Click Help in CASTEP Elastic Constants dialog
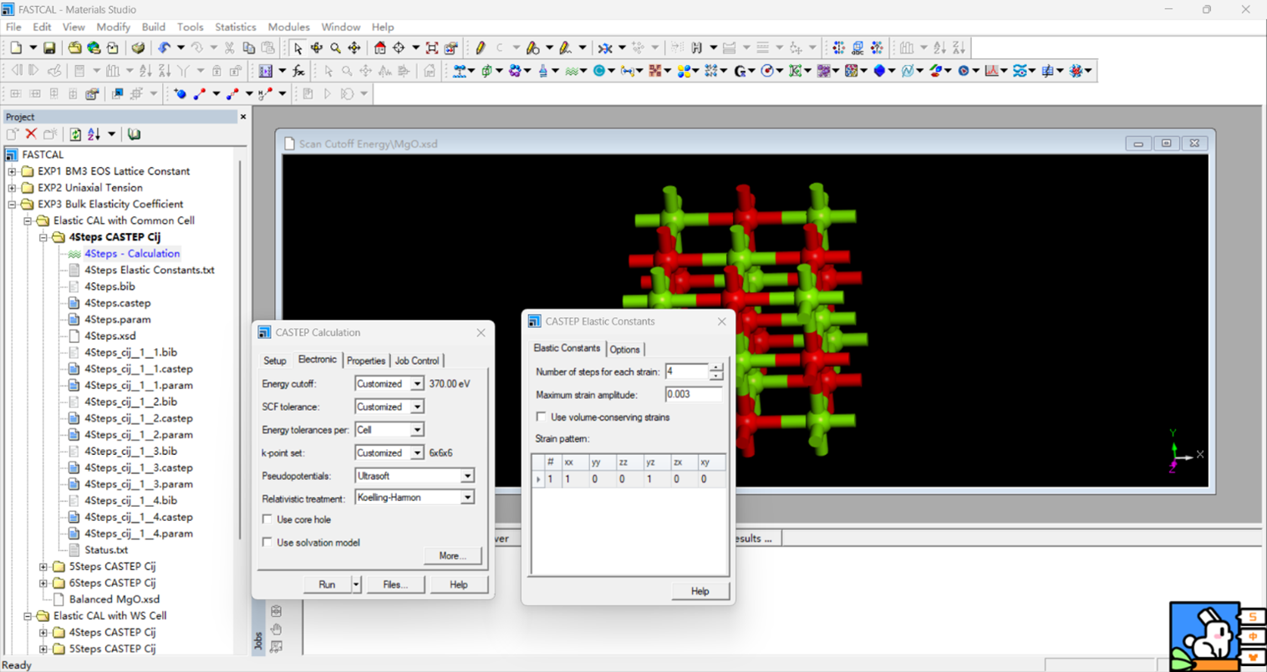The width and height of the screenshot is (1267, 672). pyautogui.click(x=700, y=591)
